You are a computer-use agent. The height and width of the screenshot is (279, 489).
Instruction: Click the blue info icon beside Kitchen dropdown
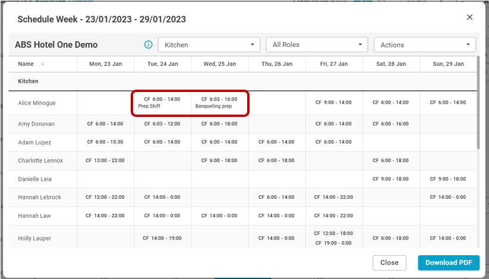click(149, 45)
